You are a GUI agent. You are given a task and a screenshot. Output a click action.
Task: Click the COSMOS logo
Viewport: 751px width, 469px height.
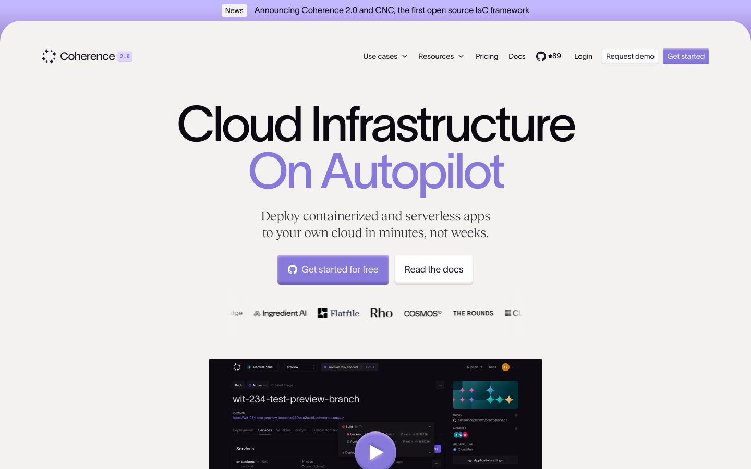pyautogui.click(x=422, y=313)
